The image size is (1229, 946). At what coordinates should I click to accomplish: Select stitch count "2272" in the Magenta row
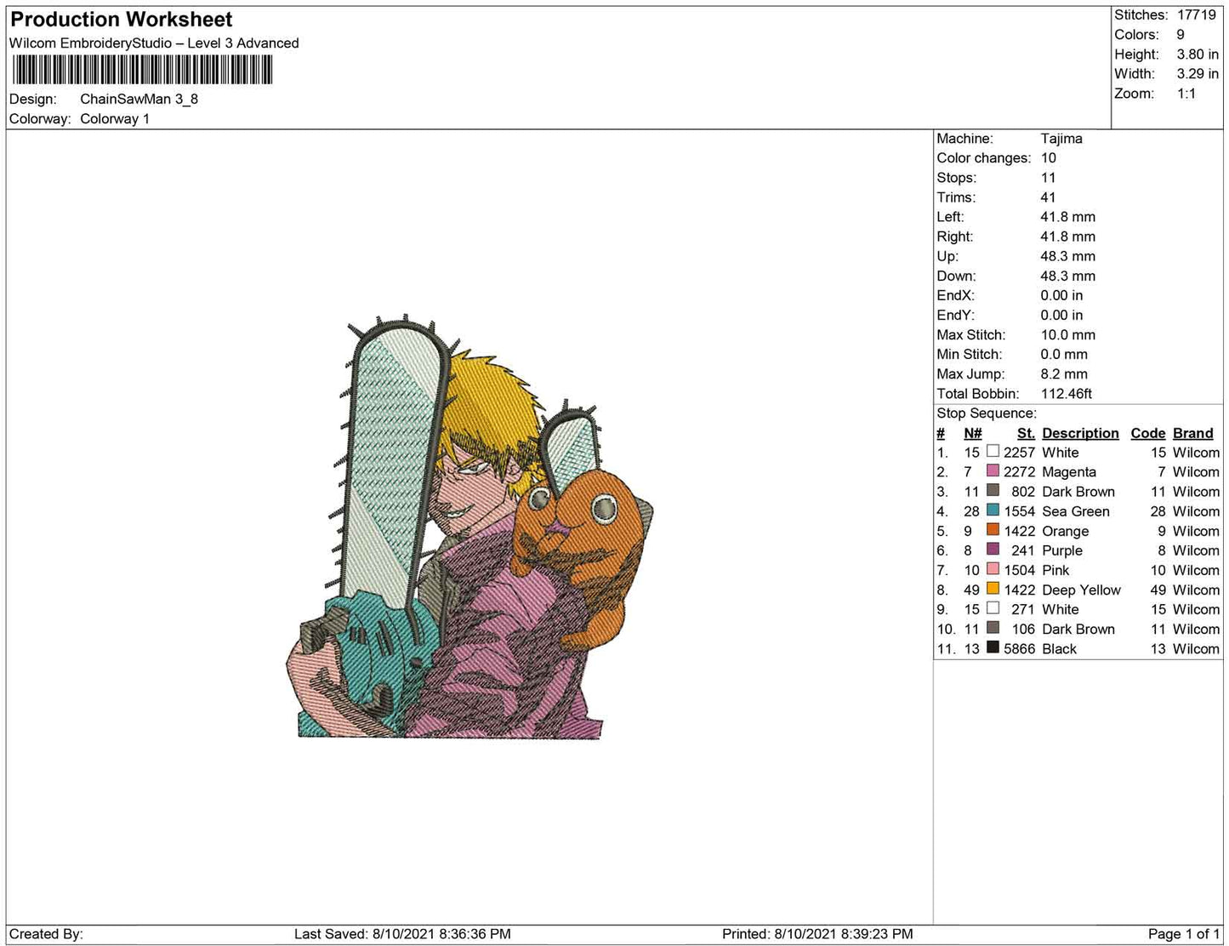[x=1019, y=472]
